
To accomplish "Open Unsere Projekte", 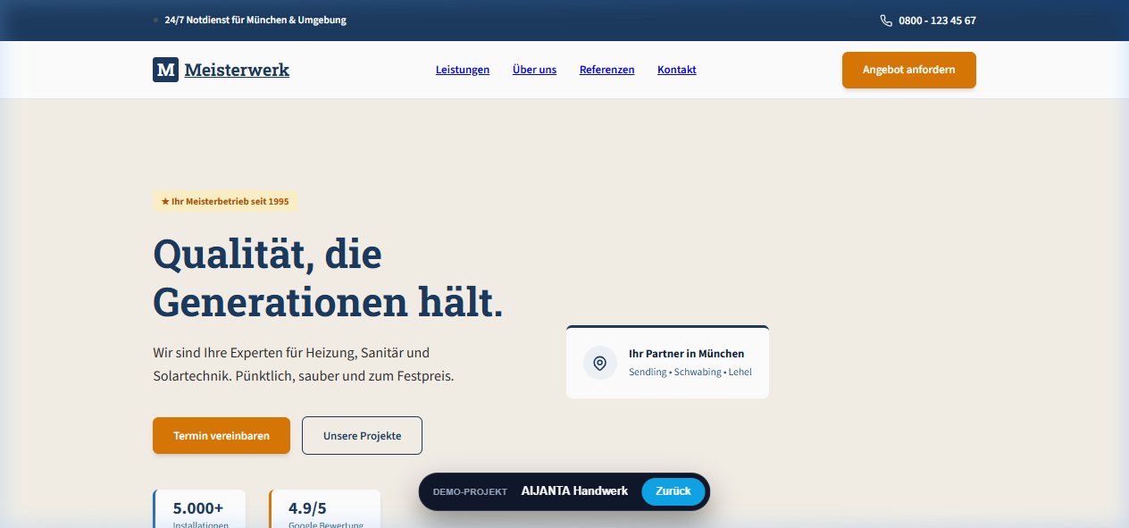I will pos(361,435).
